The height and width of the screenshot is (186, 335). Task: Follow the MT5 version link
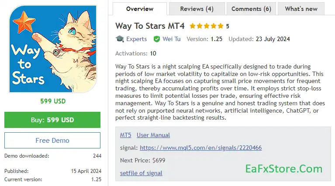tap(125, 135)
